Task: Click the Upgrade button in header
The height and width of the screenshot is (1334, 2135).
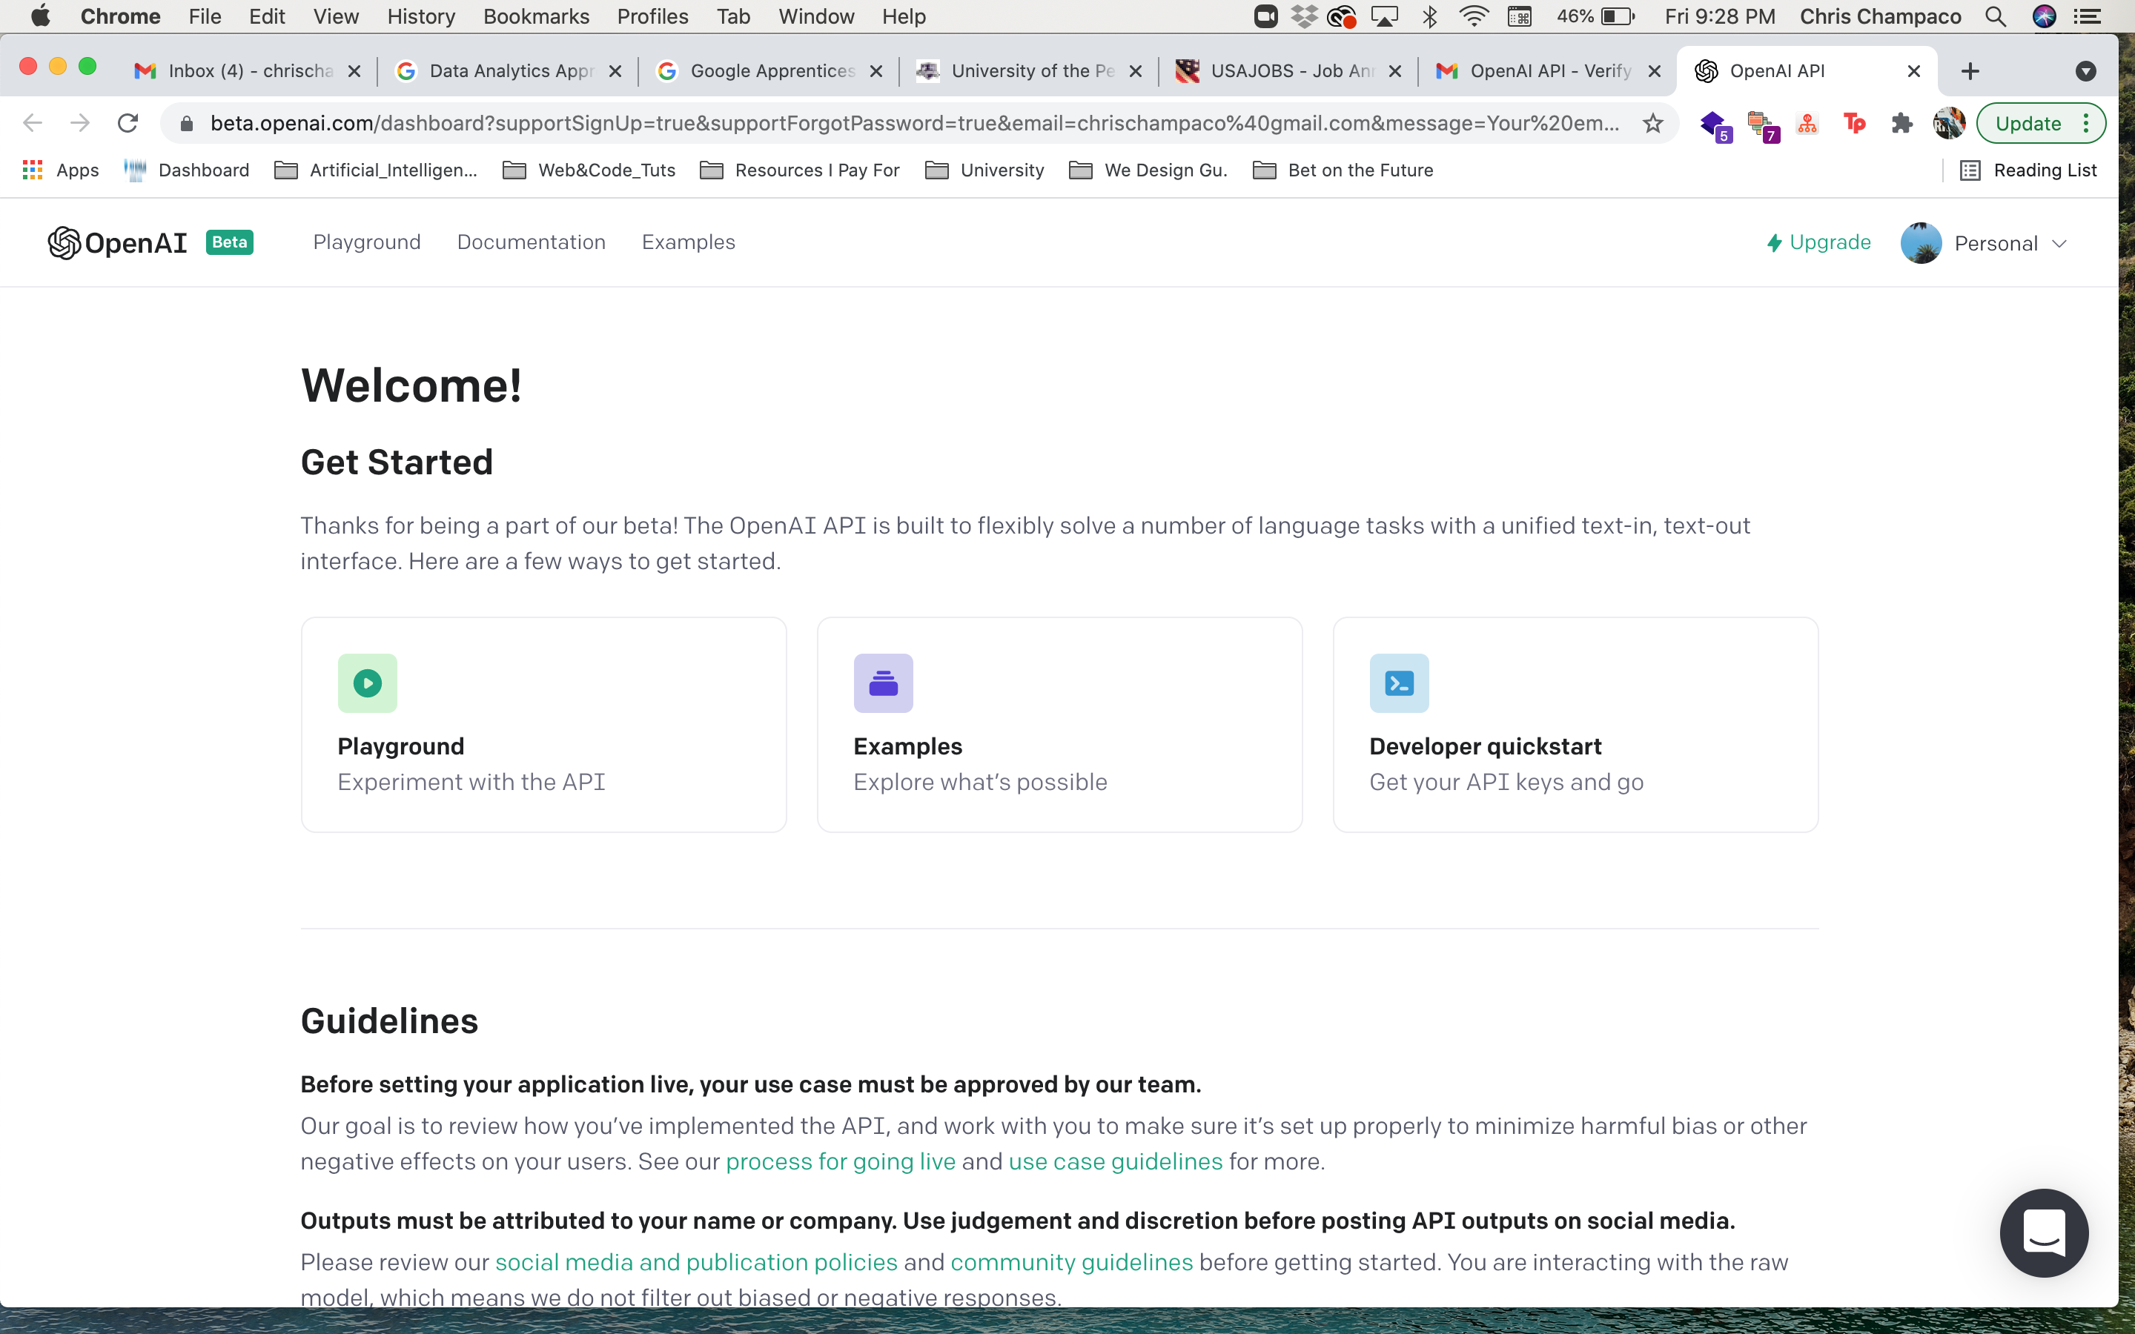Action: click(1820, 242)
